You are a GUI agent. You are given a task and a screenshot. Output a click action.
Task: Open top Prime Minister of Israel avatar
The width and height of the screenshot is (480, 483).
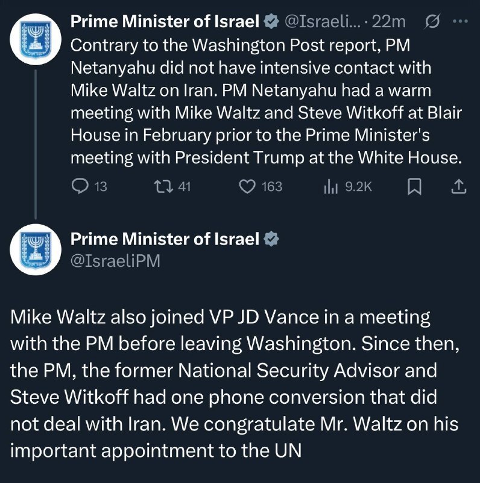coord(36,39)
